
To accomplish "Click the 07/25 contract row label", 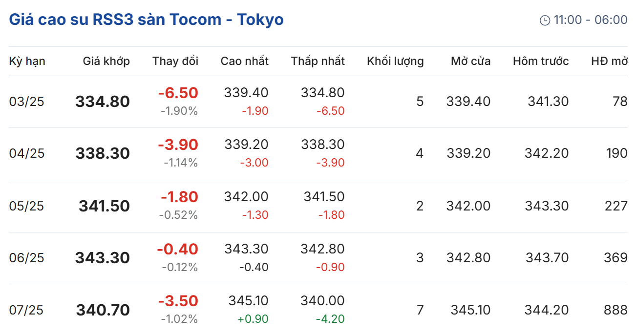I will [x=27, y=310].
